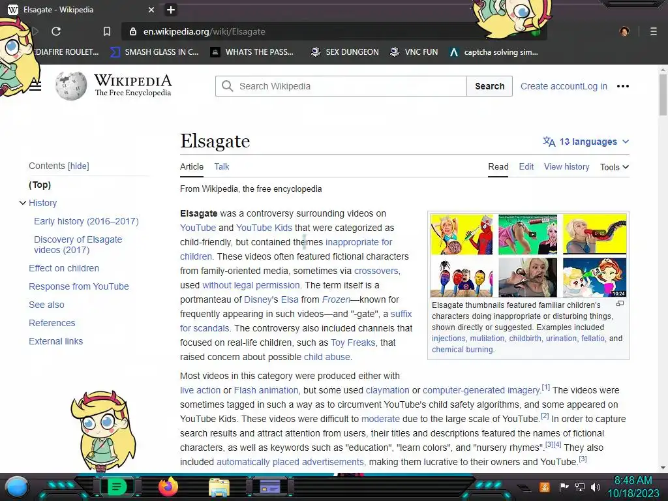Viewport: 668px width, 501px height.
Task: Select the Read tab
Action: (498, 166)
